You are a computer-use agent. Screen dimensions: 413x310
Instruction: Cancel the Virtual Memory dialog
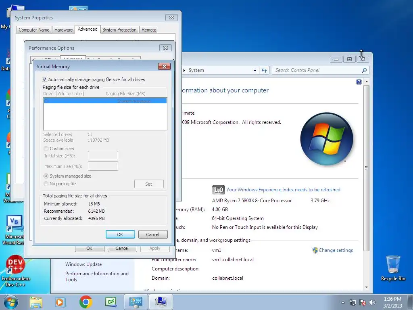[x=153, y=235]
